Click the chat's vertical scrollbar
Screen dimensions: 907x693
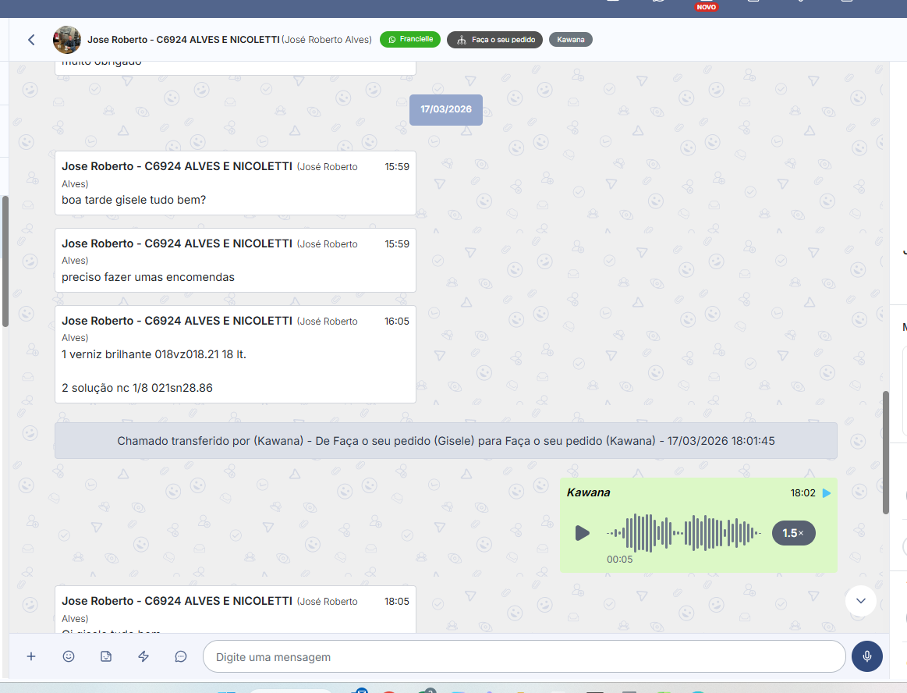coord(885,453)
